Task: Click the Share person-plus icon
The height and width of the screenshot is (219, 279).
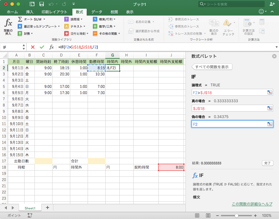Action: [x=272, y=4]
